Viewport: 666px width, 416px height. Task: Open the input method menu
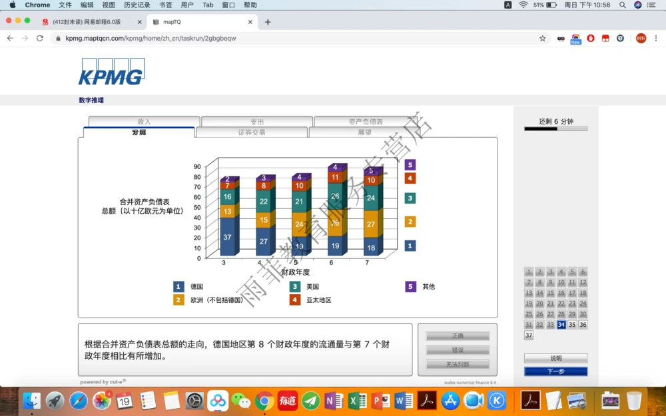pyautogui.click(x=507, y=5)
